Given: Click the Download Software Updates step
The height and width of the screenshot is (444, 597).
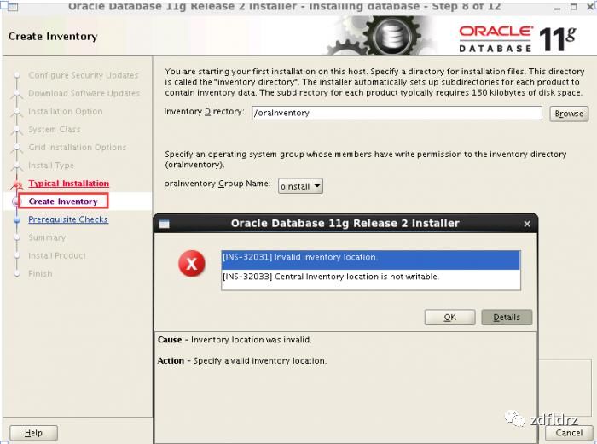Looking at the screenshot, I should tap(84, 93).
